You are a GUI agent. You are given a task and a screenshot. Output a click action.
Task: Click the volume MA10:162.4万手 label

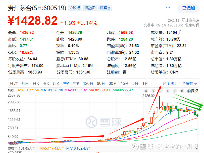pos(79,148)
